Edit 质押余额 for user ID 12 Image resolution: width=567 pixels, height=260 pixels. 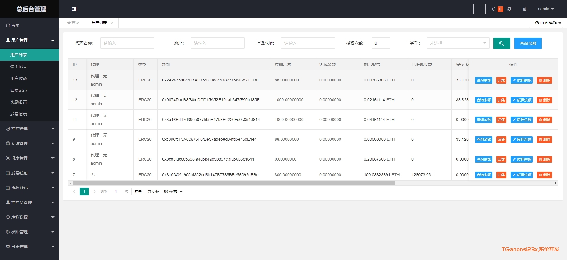point(522,100)
